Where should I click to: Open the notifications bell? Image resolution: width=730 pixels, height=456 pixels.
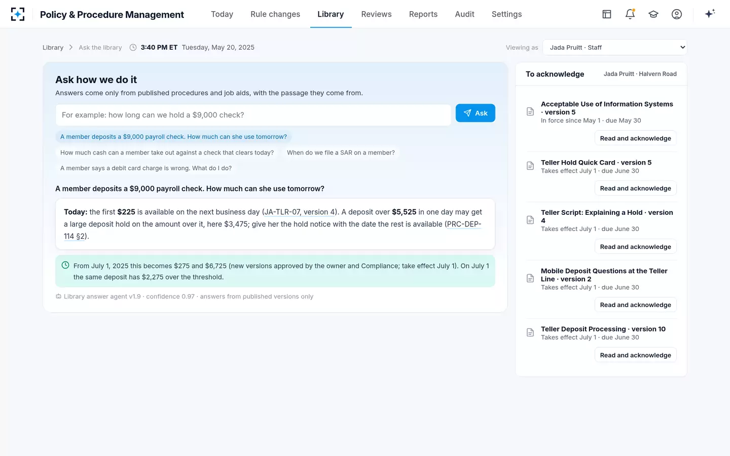630,14
